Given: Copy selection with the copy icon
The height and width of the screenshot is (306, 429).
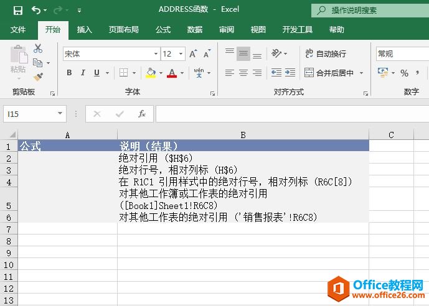Looking at the screenshot, I should pyautogui.click(x=37, y=63).
